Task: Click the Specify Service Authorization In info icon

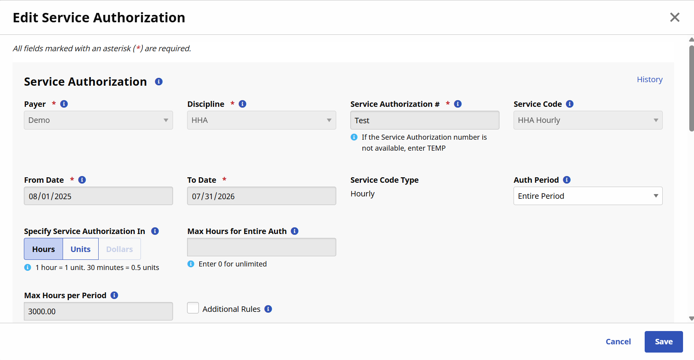Action: [155, 231]
